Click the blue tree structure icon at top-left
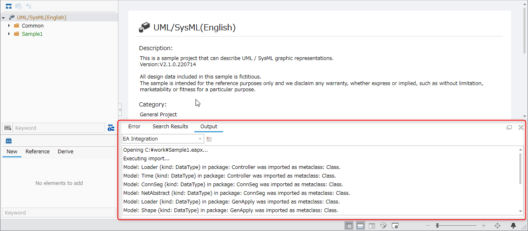This screenshot has width=528, height=231. click(x=8, y=6)
